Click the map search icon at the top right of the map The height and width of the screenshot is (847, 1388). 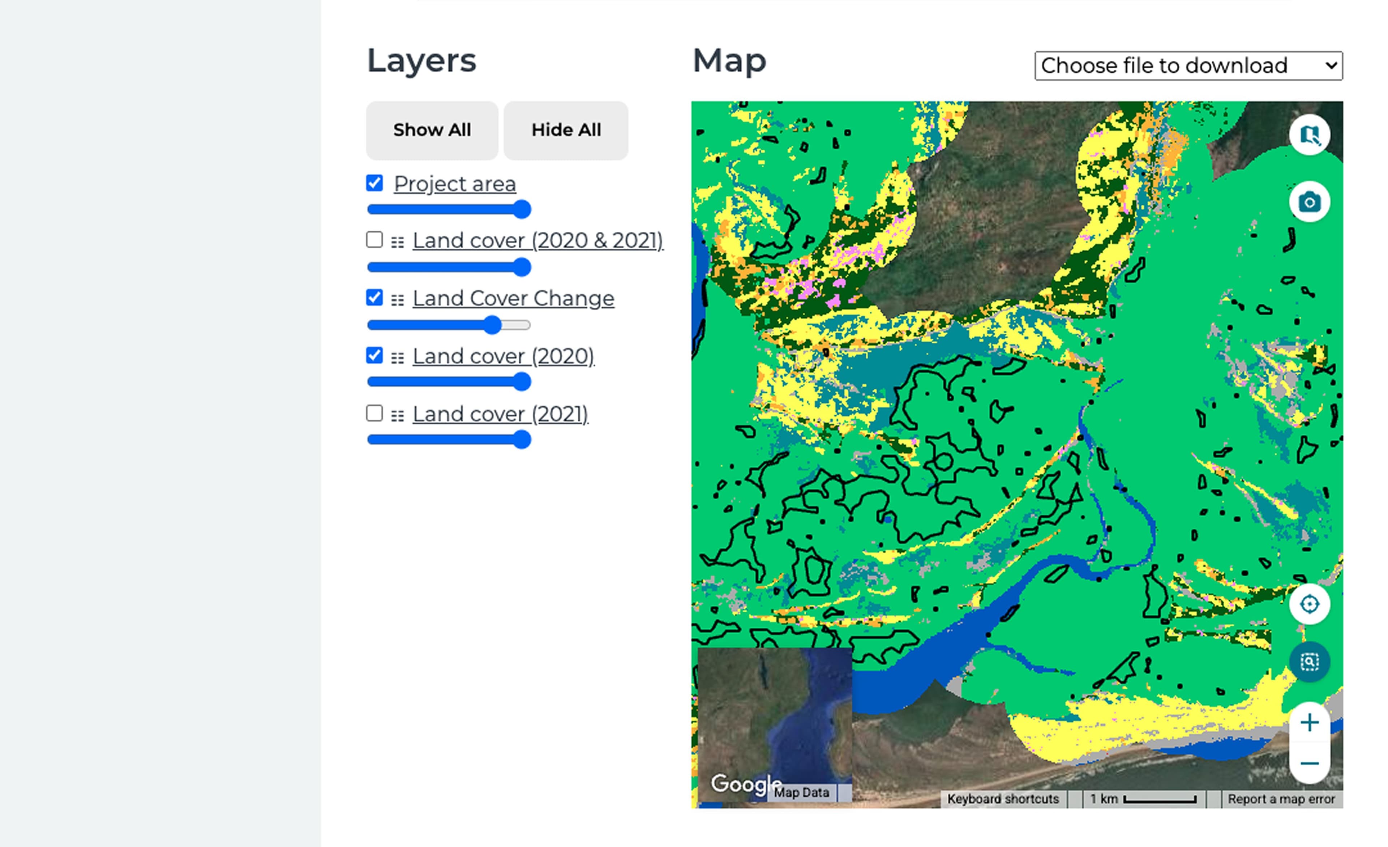click(x=1309, y=135)
